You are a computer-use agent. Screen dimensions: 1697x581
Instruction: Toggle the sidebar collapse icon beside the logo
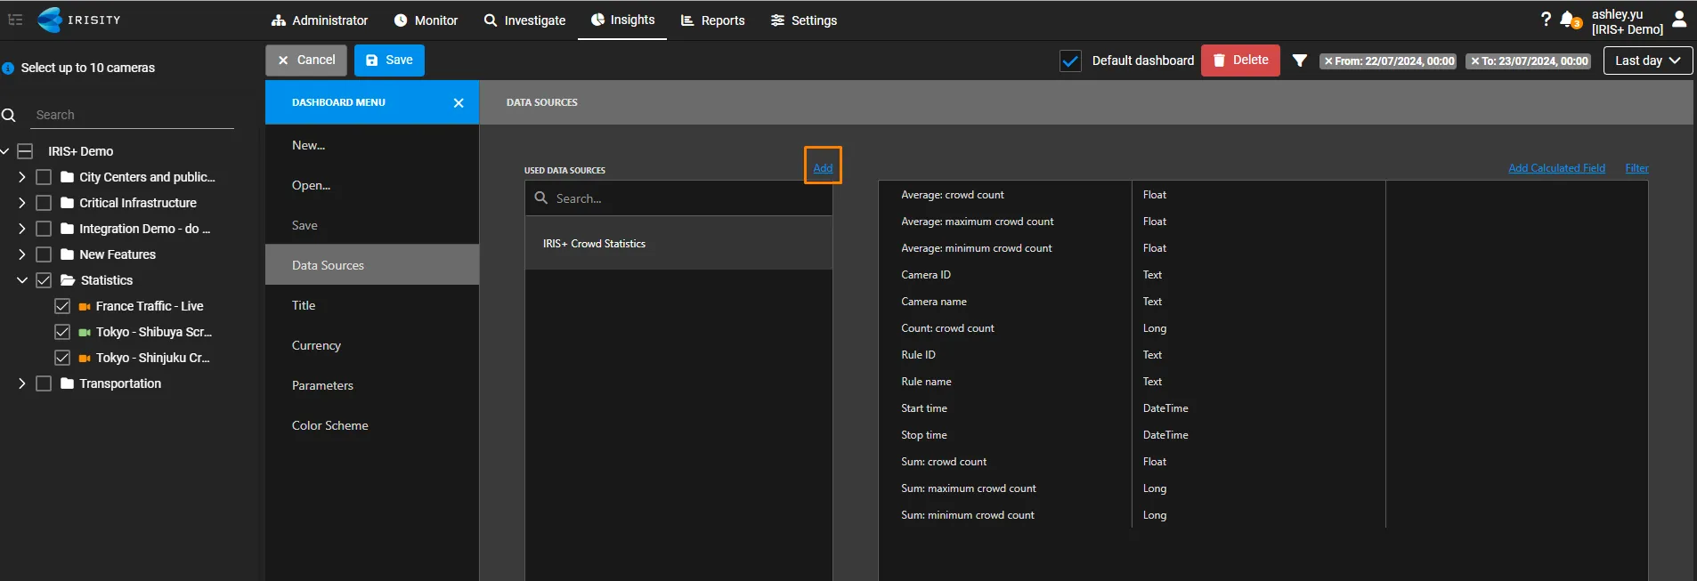(x=15, y=20)
